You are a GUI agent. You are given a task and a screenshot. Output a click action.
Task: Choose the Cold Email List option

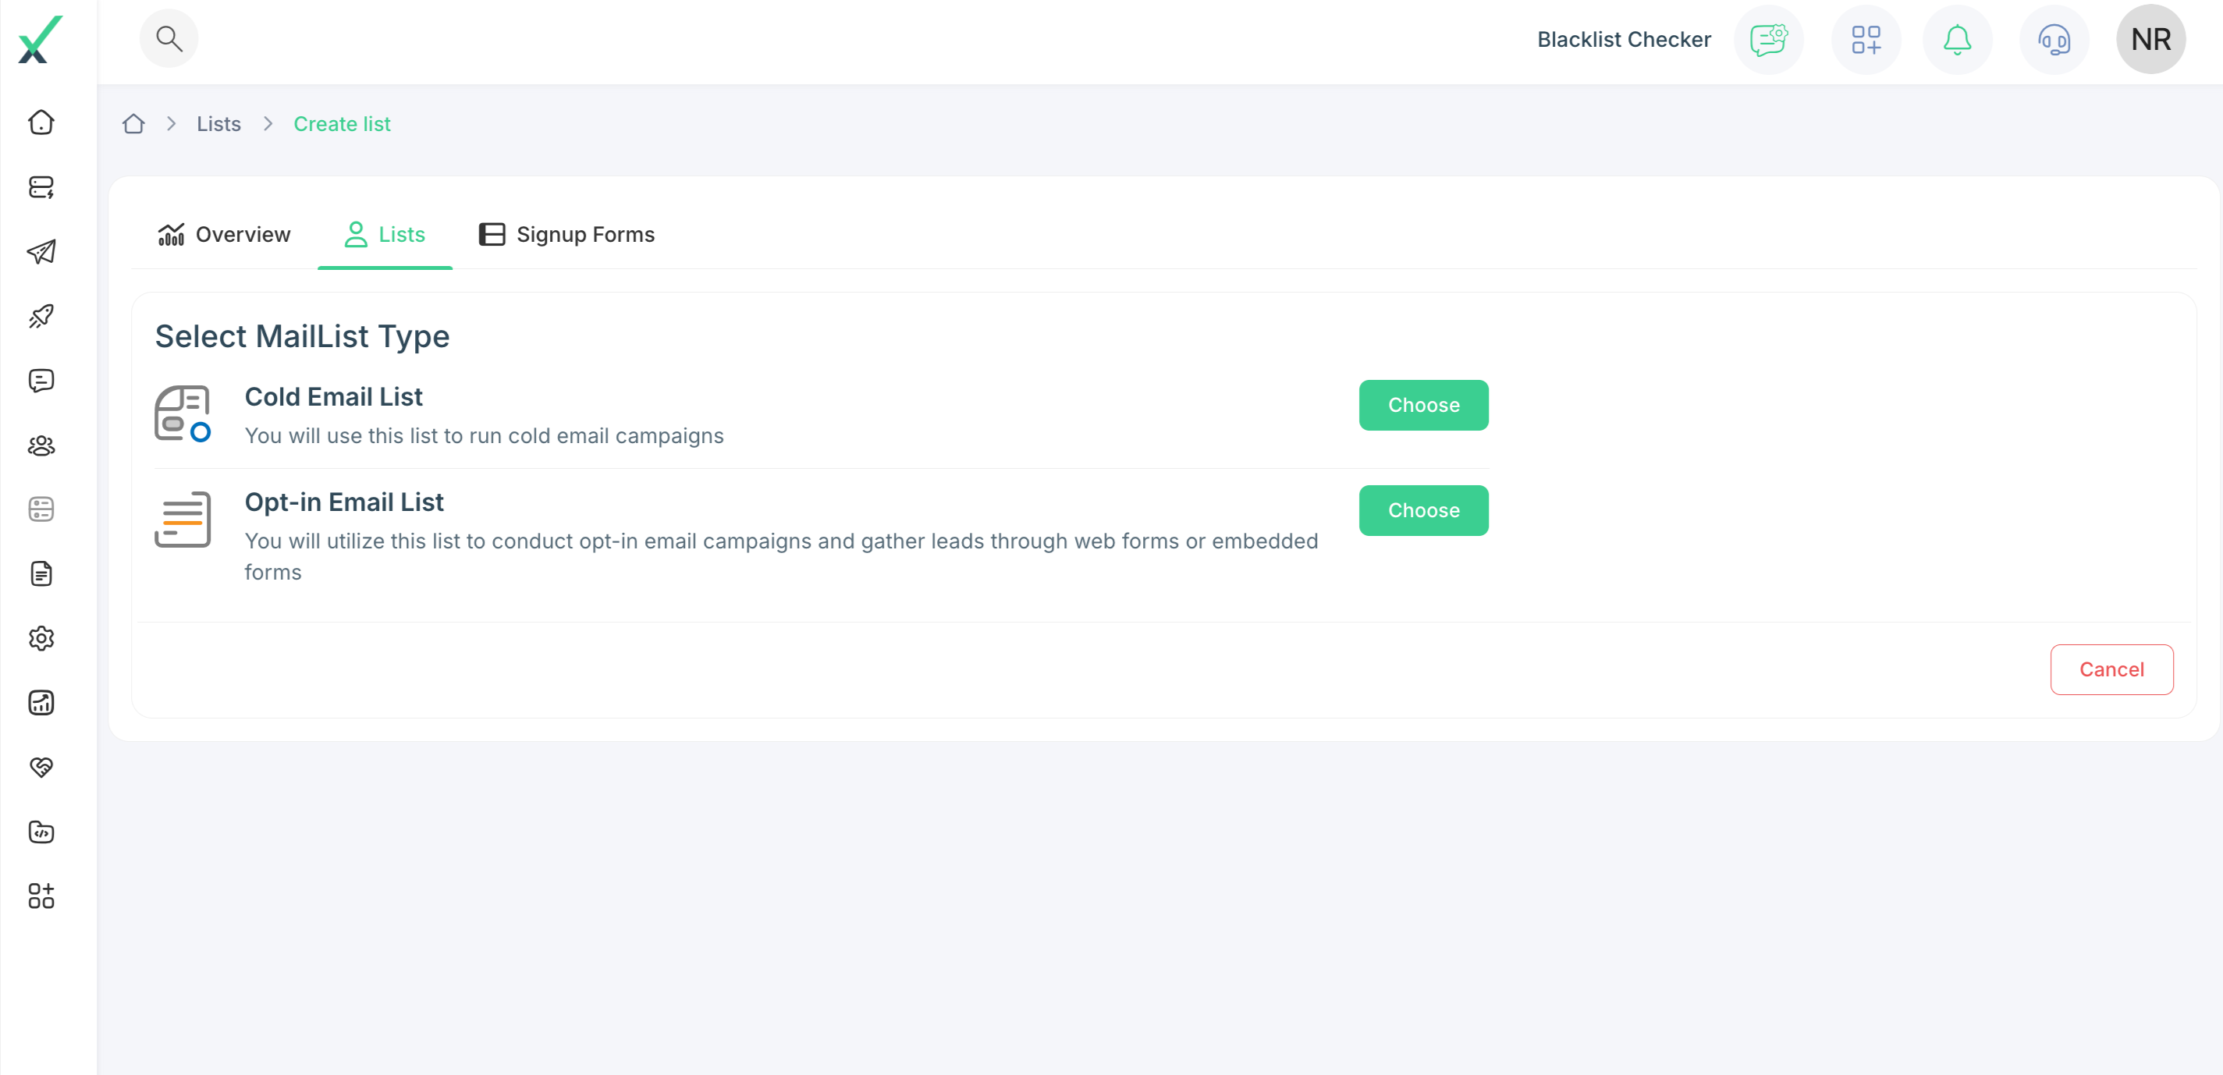point(1423,405)
